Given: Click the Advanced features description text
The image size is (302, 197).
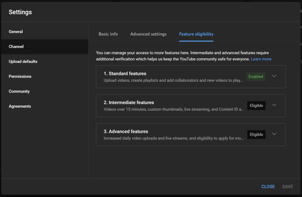Looking at the screenshot, I should click(x=173, y=138).
